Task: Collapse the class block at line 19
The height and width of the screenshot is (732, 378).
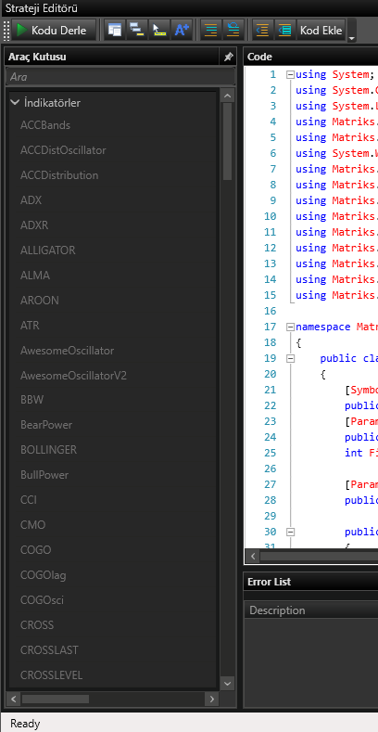Action: click(x=290, y=358)
